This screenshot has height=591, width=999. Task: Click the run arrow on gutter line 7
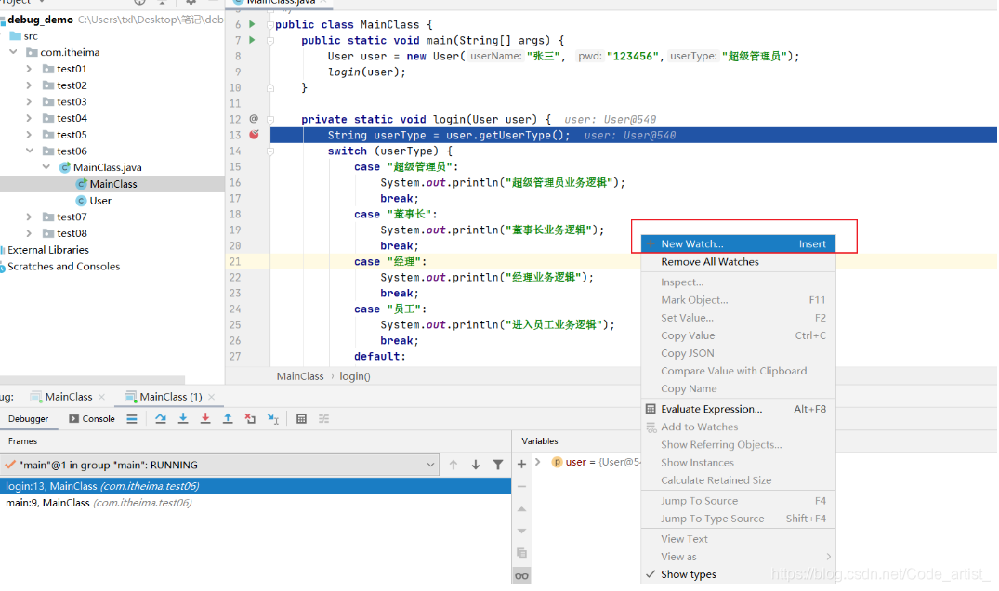(252, 40)
